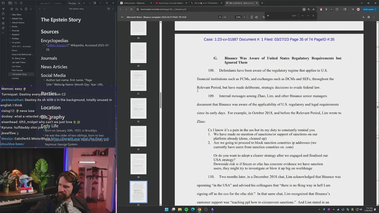This screenshot has width=379, height=213.
Task: Expand the Daily News folder
Action: [17, 14]
